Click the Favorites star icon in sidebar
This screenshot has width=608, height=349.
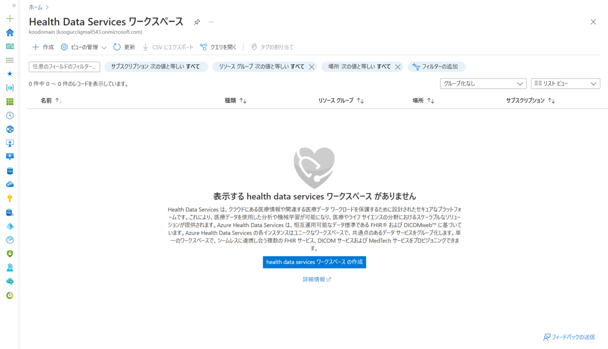click(x=10, y=73)
